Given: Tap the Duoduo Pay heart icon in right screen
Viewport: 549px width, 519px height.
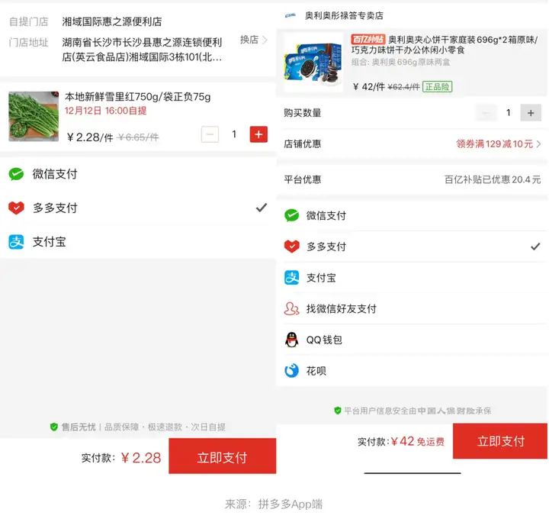Looking at the screenshot, I should (291, 247).
